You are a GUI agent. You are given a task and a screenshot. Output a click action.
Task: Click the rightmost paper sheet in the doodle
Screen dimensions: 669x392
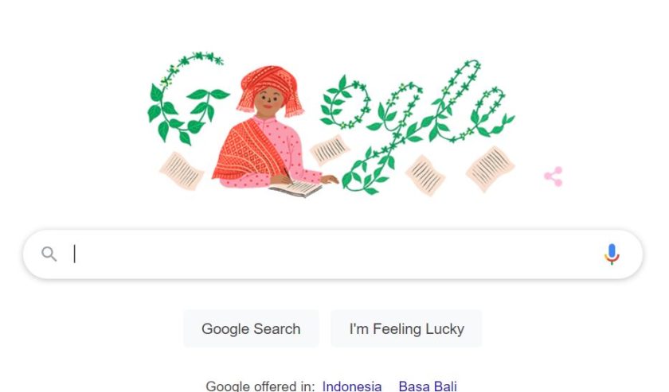click(x=490, y=169)
